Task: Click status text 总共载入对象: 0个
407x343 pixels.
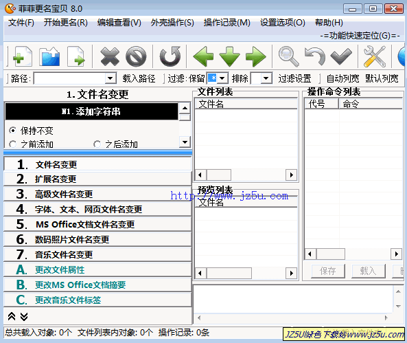Action: (x=38, y=332)
